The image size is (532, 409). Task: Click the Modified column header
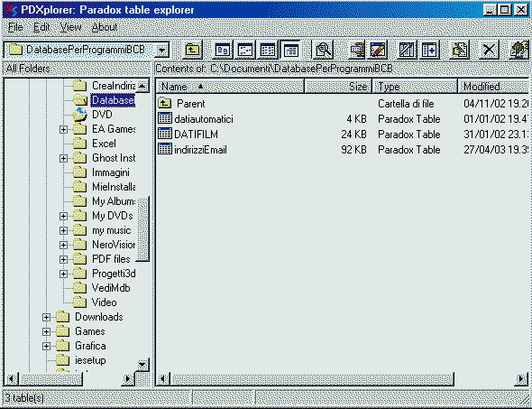(x=493, y=87)
